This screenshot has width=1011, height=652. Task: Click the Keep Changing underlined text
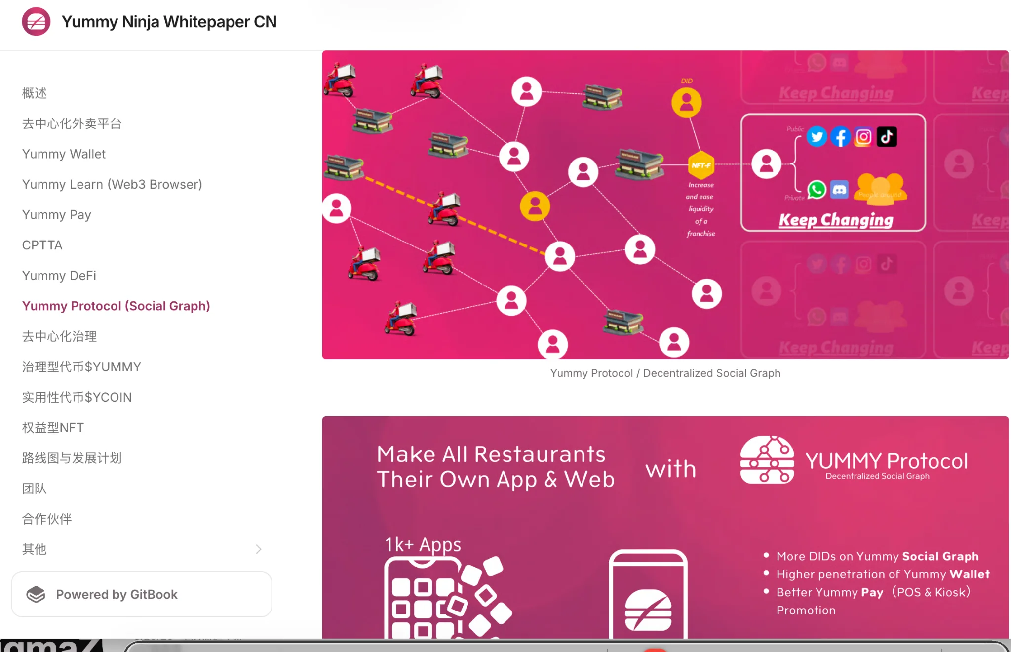point(836,220)
